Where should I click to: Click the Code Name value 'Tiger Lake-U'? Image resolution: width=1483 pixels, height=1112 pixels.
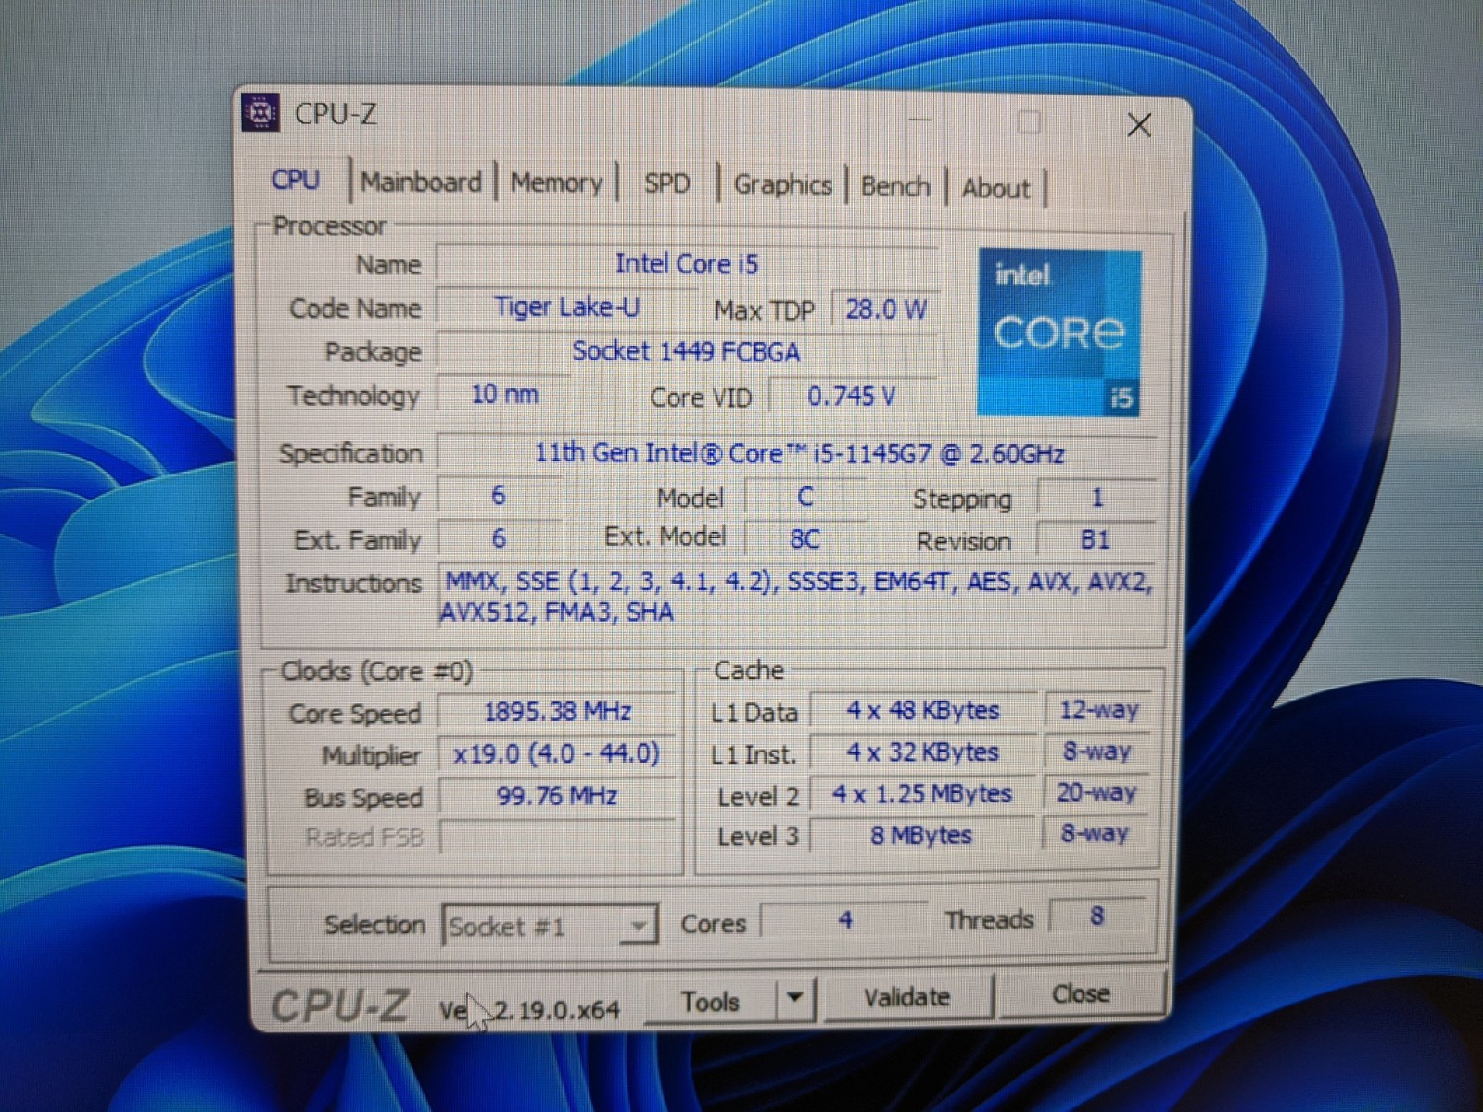[x=566, y=307]
